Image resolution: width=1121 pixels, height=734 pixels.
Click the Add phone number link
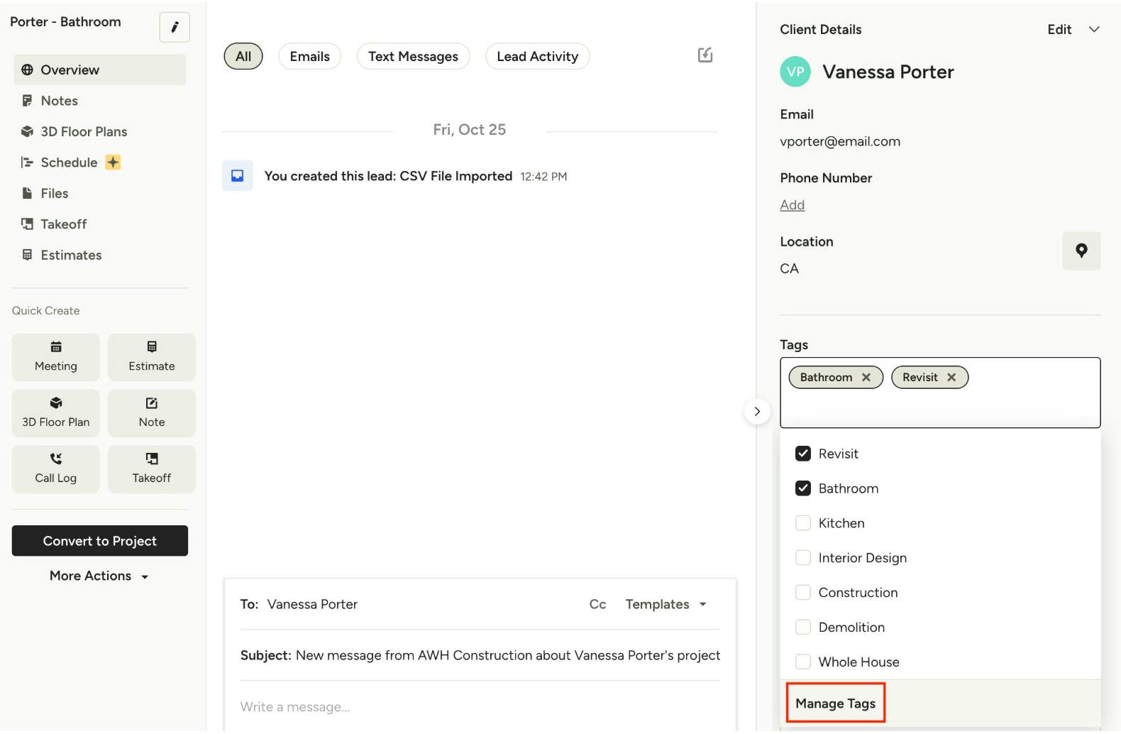[792, 205]
